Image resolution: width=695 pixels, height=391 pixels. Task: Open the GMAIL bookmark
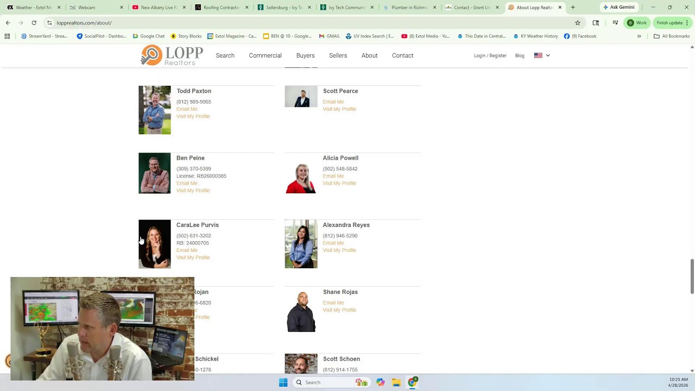(x=329, y=36)
